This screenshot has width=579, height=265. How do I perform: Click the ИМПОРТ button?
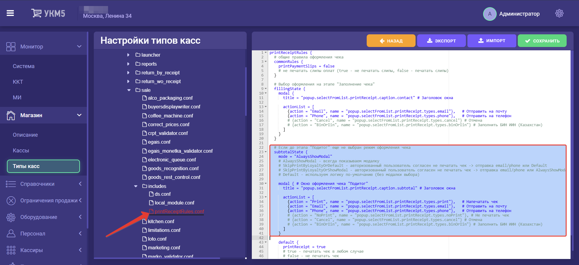[x=492, y=41]
